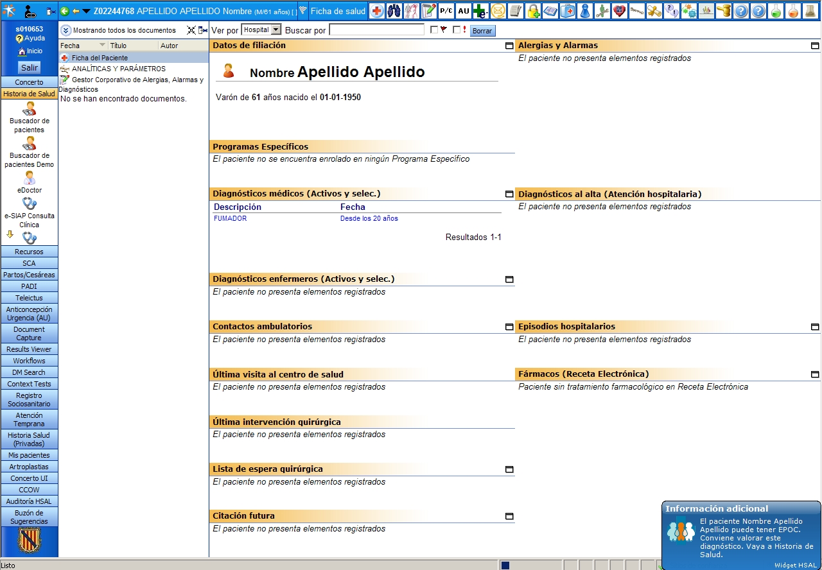The height and width of the screenshot is (570, 822).
Task: Maximize the Contactos ambulatorios panel
Action: click(509, 327)
